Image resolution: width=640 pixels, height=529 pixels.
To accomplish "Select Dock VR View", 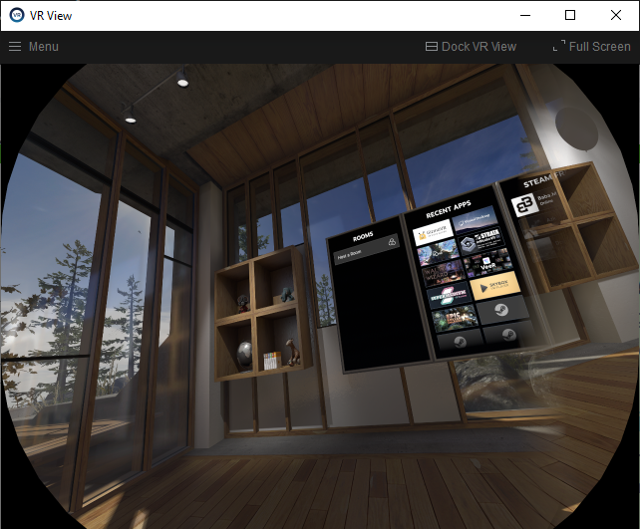I will [471, 47].
